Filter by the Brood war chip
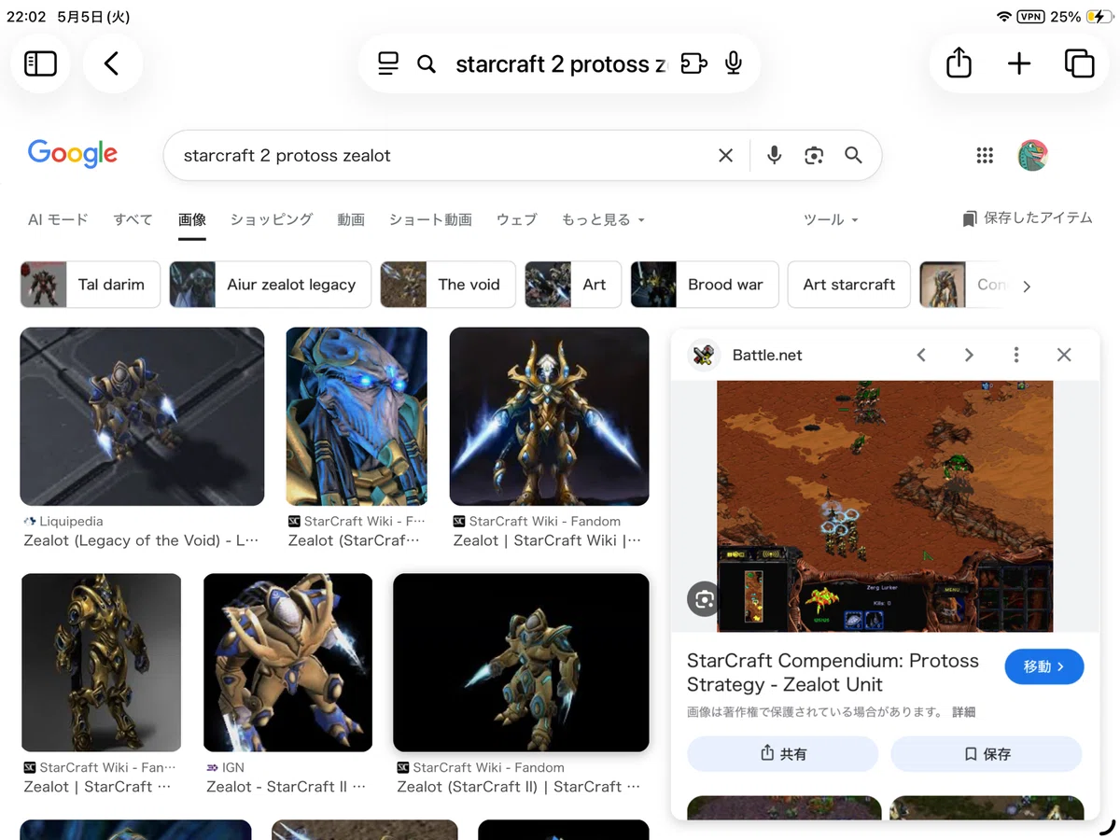 coord(705,285)
